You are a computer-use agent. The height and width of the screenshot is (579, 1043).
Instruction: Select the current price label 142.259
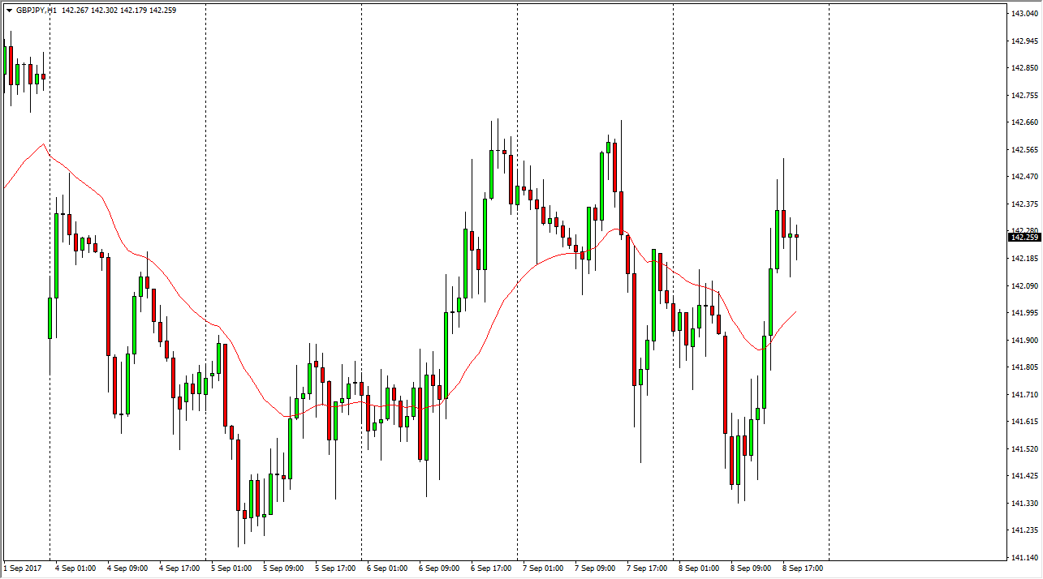tap(1024, 237)
